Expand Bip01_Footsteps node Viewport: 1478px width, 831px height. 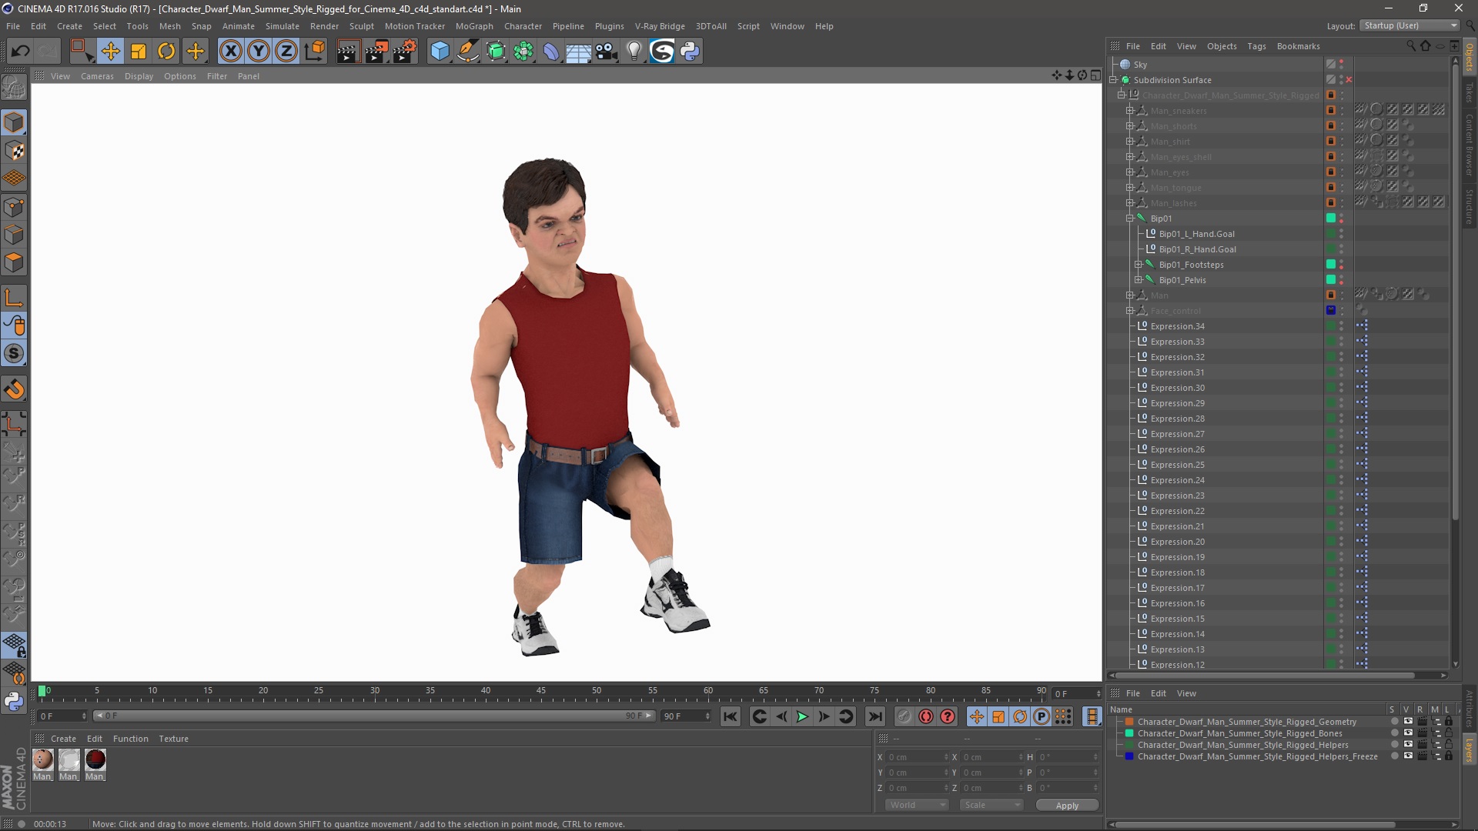point(1139,265)
